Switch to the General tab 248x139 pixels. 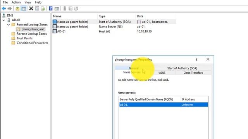tap(134, 68)
